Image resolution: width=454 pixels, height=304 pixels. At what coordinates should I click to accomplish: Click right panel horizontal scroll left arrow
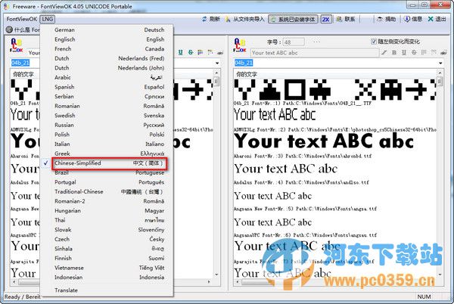click(238, 281)
